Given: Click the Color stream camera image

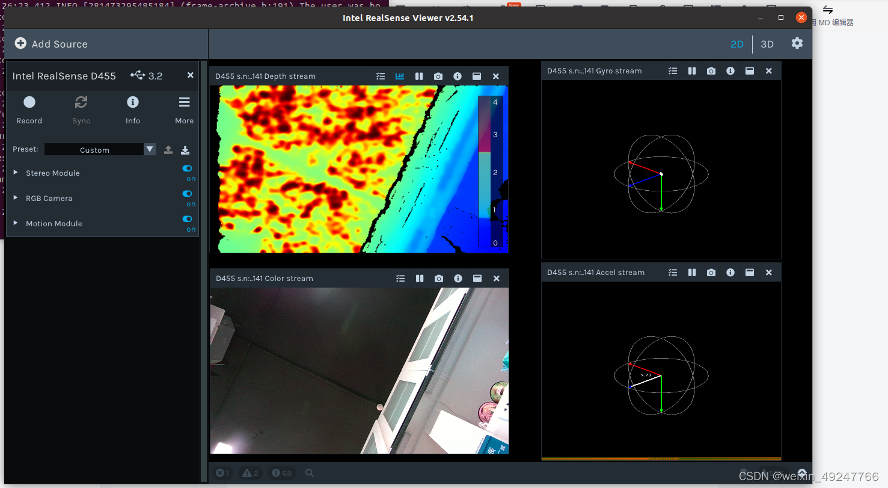Looking at the screenshot, I should 360,371.
